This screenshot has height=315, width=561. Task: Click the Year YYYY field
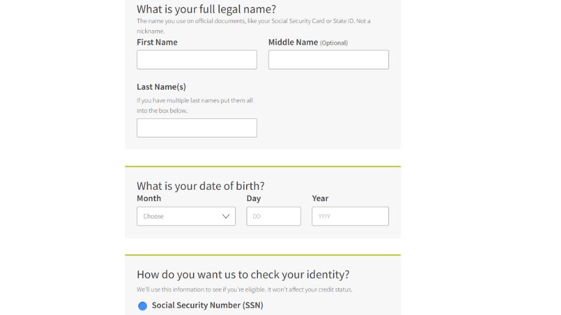coord(350,216)
